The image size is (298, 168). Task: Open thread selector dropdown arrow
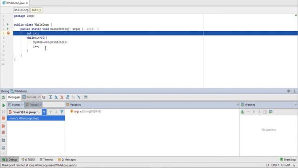pyautogui.click(x=44, y=112)
